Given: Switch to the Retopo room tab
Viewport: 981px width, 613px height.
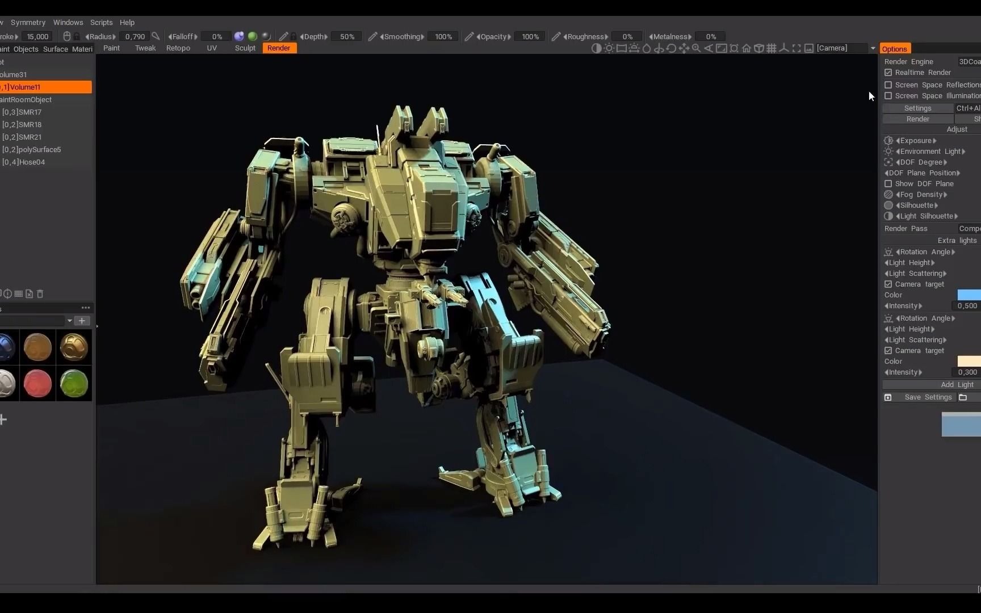Looking at the screenshot, I should coord(178,48).
